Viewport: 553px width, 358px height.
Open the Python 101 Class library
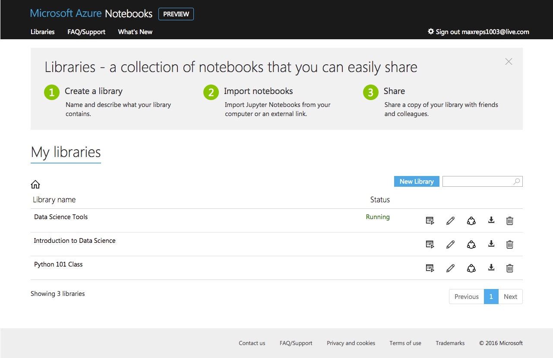tap(58, 264)
